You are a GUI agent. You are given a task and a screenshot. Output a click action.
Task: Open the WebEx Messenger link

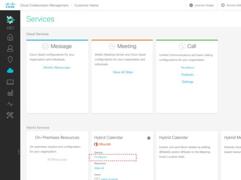pos(57,67)
